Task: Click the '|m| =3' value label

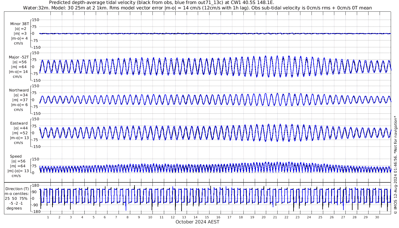Action: (x=21, y=34)
